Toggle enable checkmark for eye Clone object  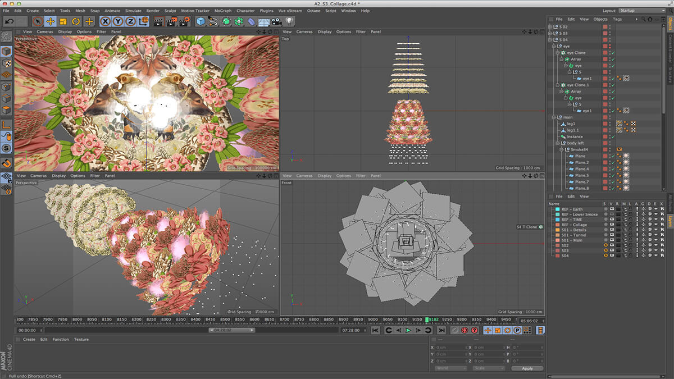coord(613,53)
